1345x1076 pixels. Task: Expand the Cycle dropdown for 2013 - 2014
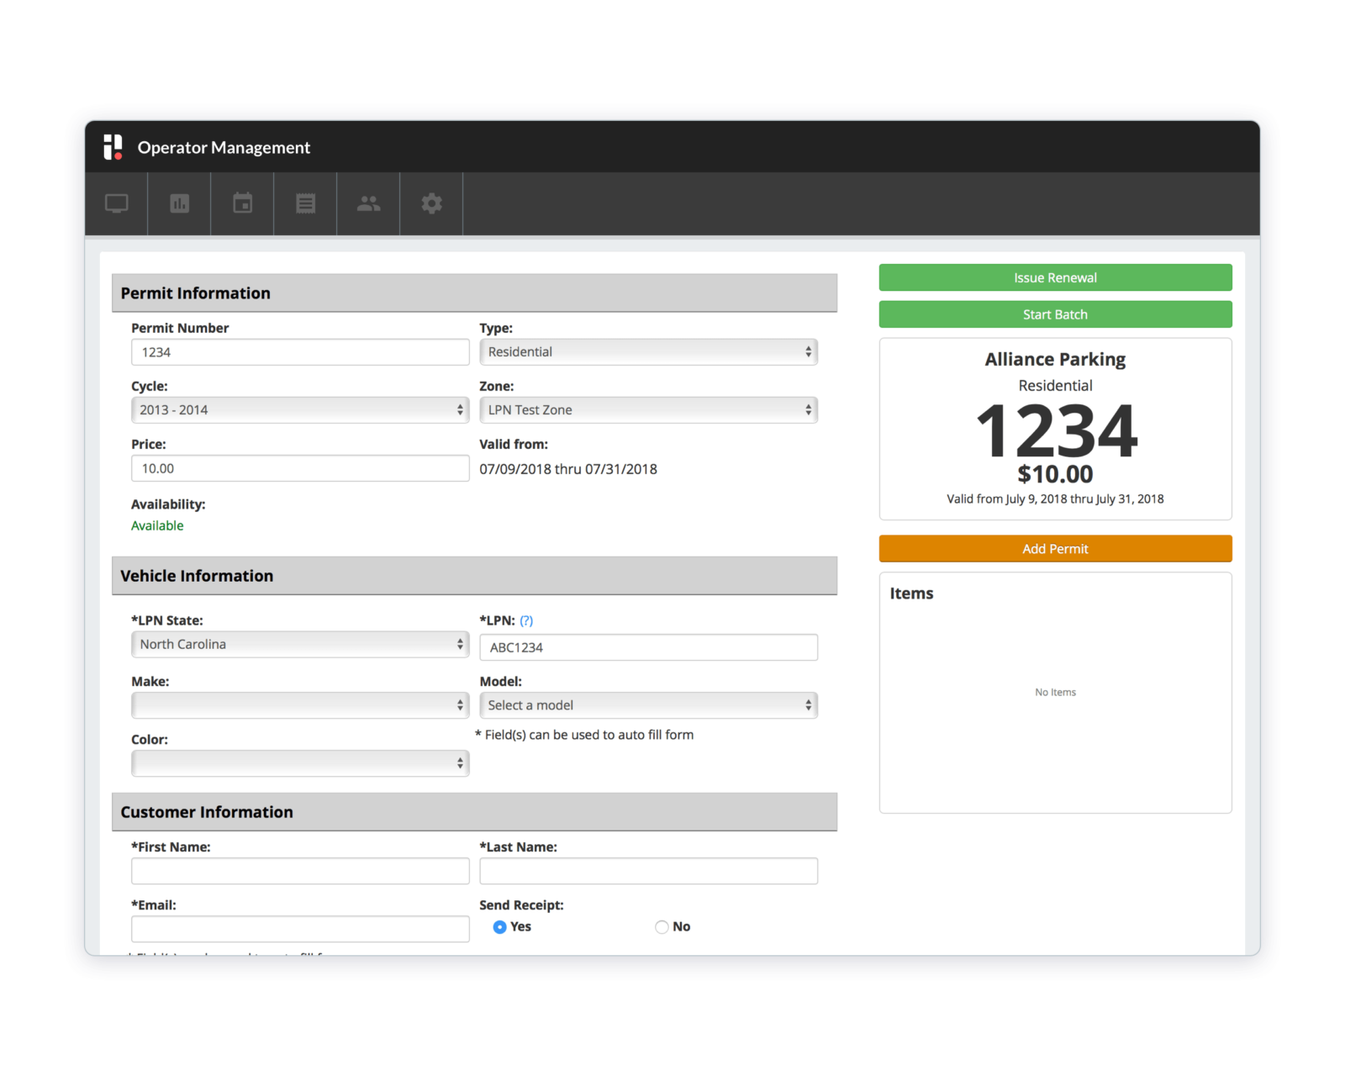[x=299, y=409]
